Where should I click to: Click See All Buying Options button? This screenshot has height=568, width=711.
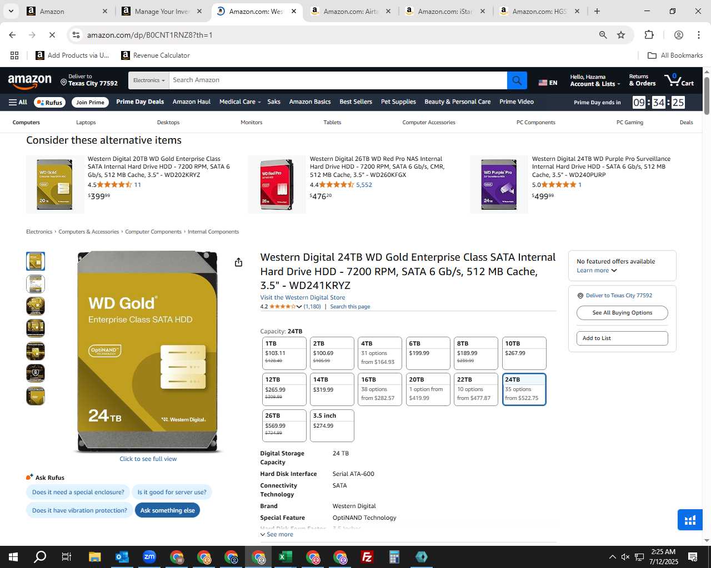622,313
